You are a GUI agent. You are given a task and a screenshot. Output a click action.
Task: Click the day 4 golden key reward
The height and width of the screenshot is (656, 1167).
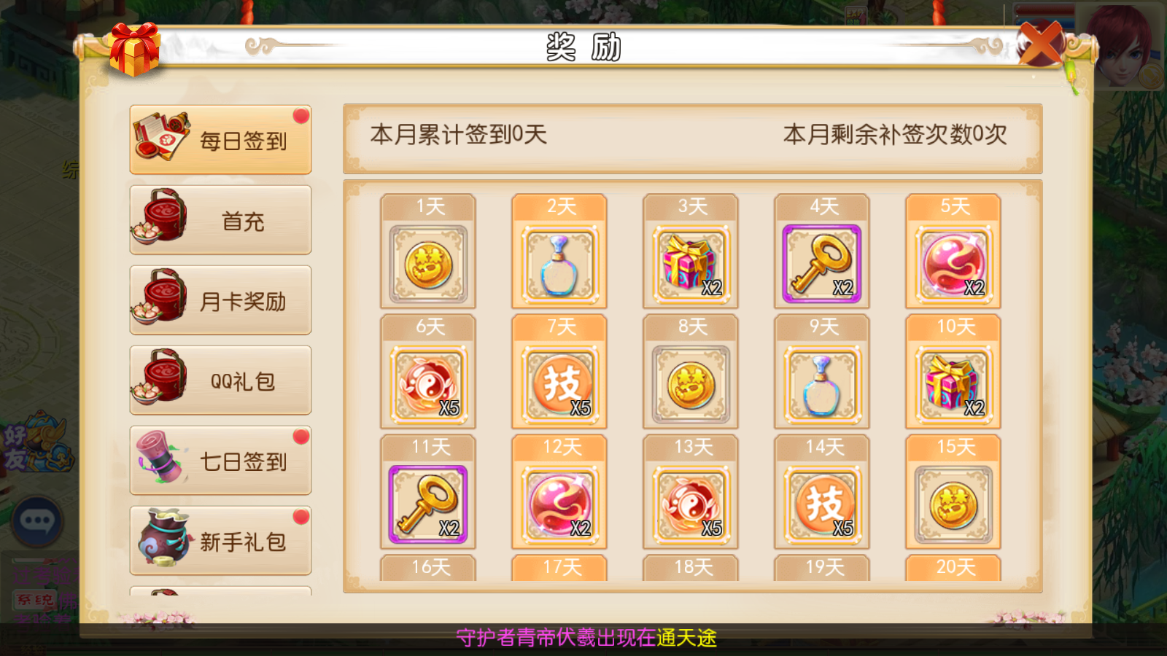point(822,264)
